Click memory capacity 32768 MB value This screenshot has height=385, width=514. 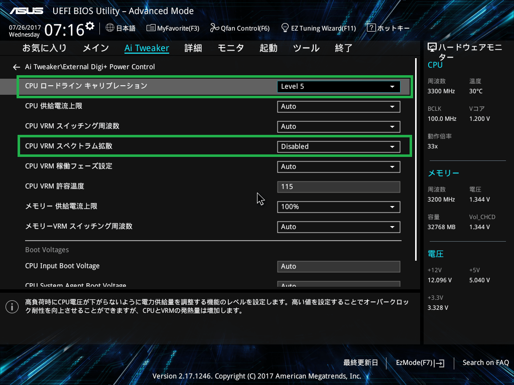point(442,227)
